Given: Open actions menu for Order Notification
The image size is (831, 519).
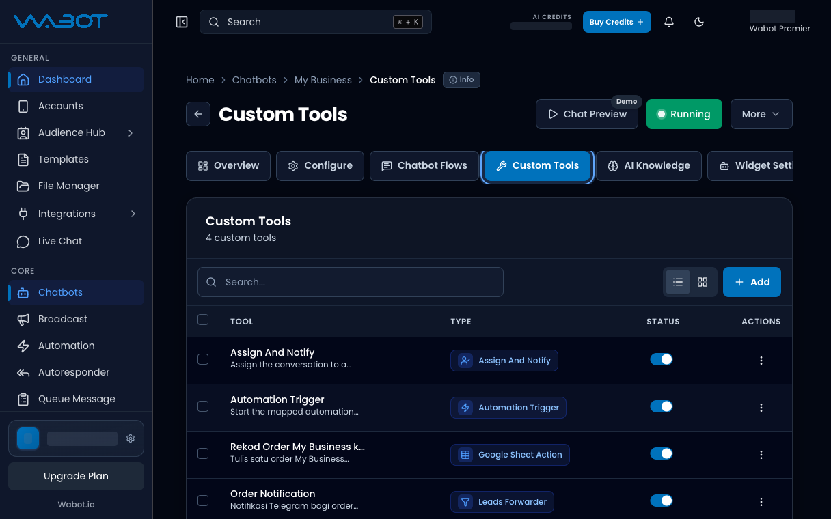Looking at the screenshot, I should coord(761,502).
